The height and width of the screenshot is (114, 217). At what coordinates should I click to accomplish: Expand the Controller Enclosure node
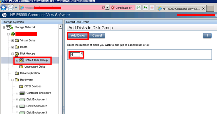pos(17,93)
